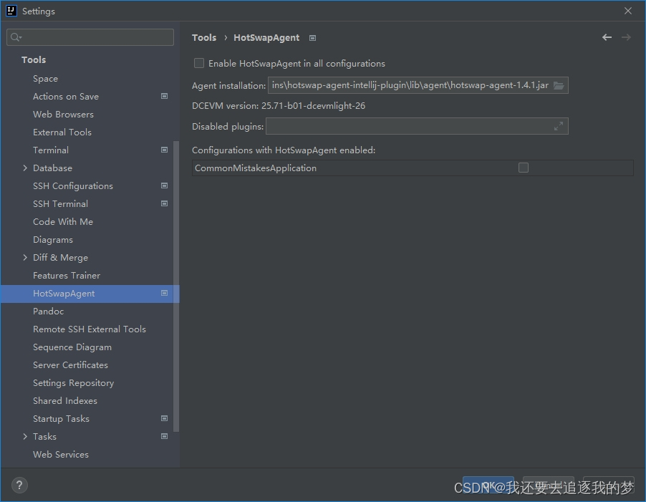Click the DCEVM version 25.71-b01-dcevmlight-26 text
Viewport: 646px width, 502px height.
279,106
